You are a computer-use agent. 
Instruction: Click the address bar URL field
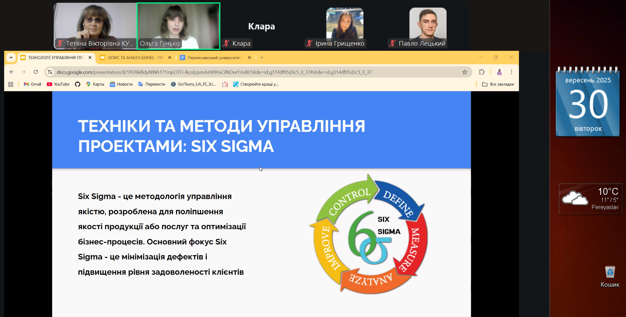point(243,72)
